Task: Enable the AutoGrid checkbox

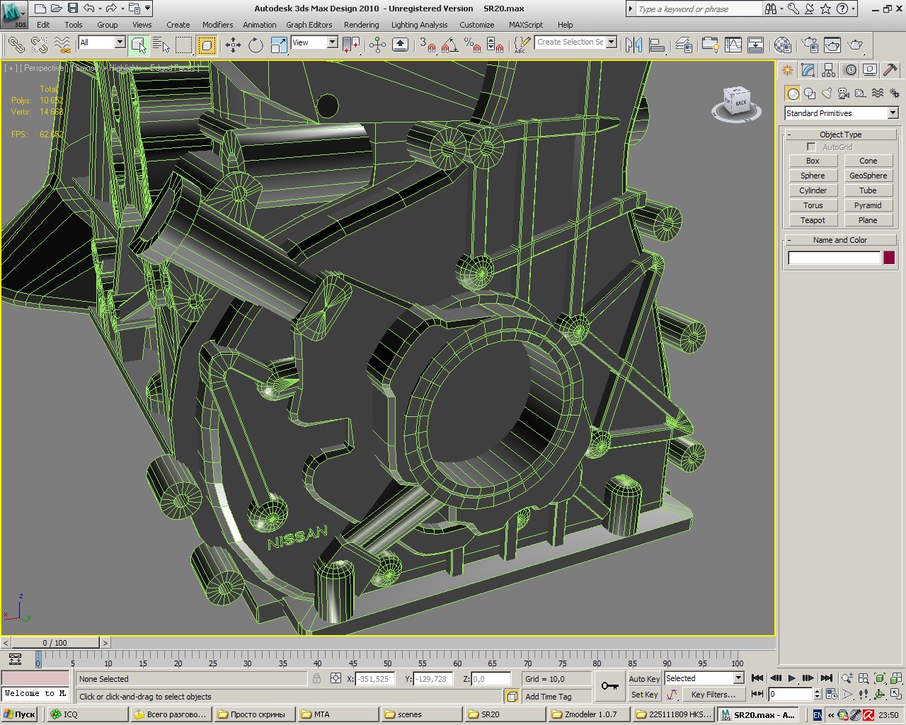Action: [811, 147]
